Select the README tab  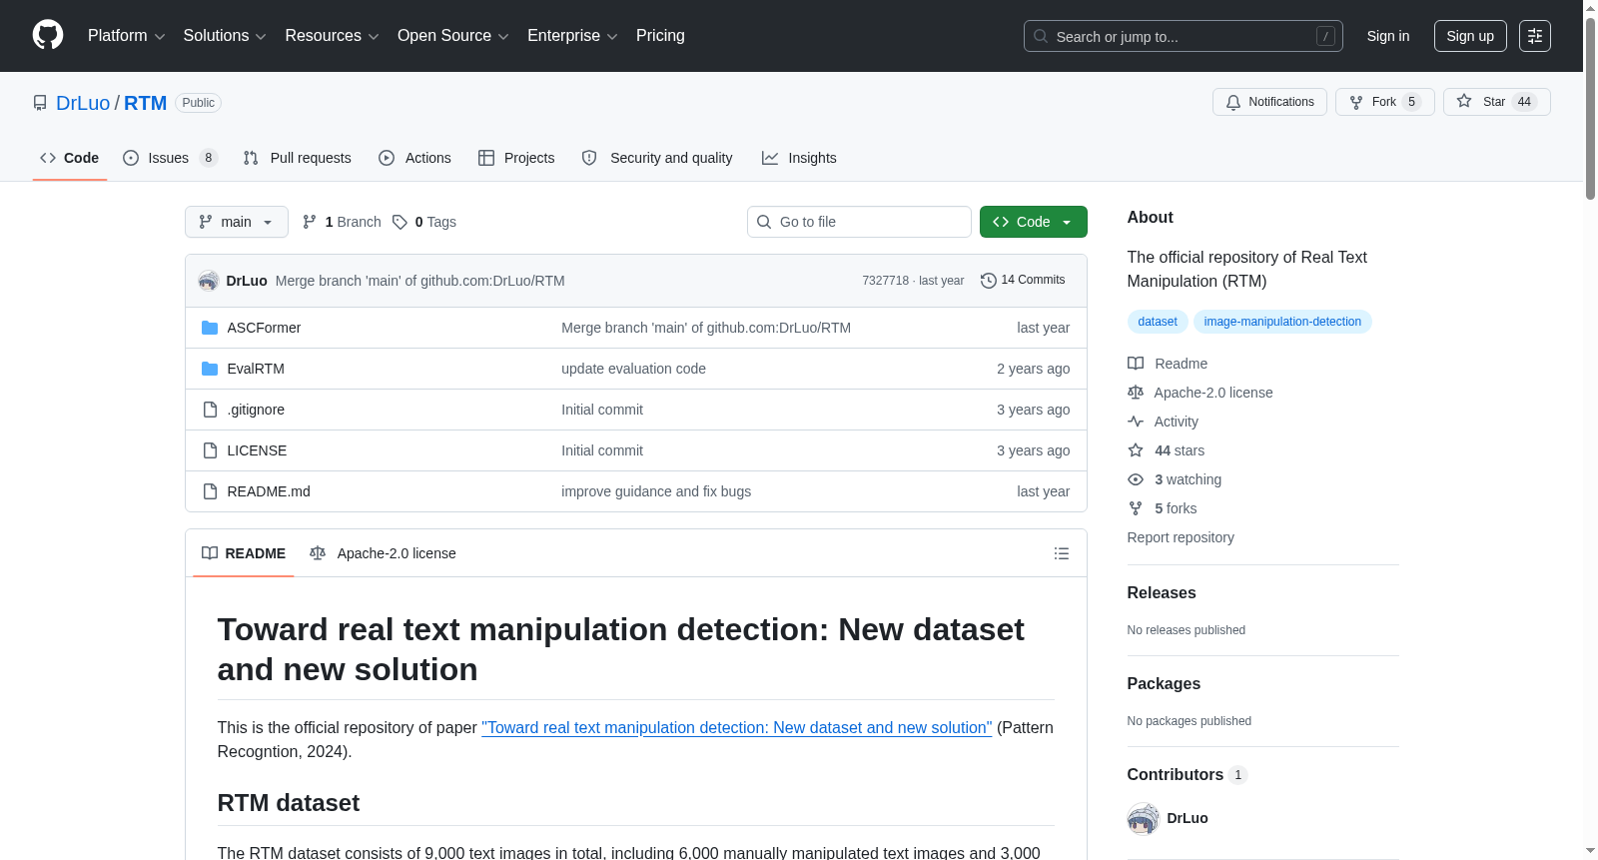click(x=244, y=553)
